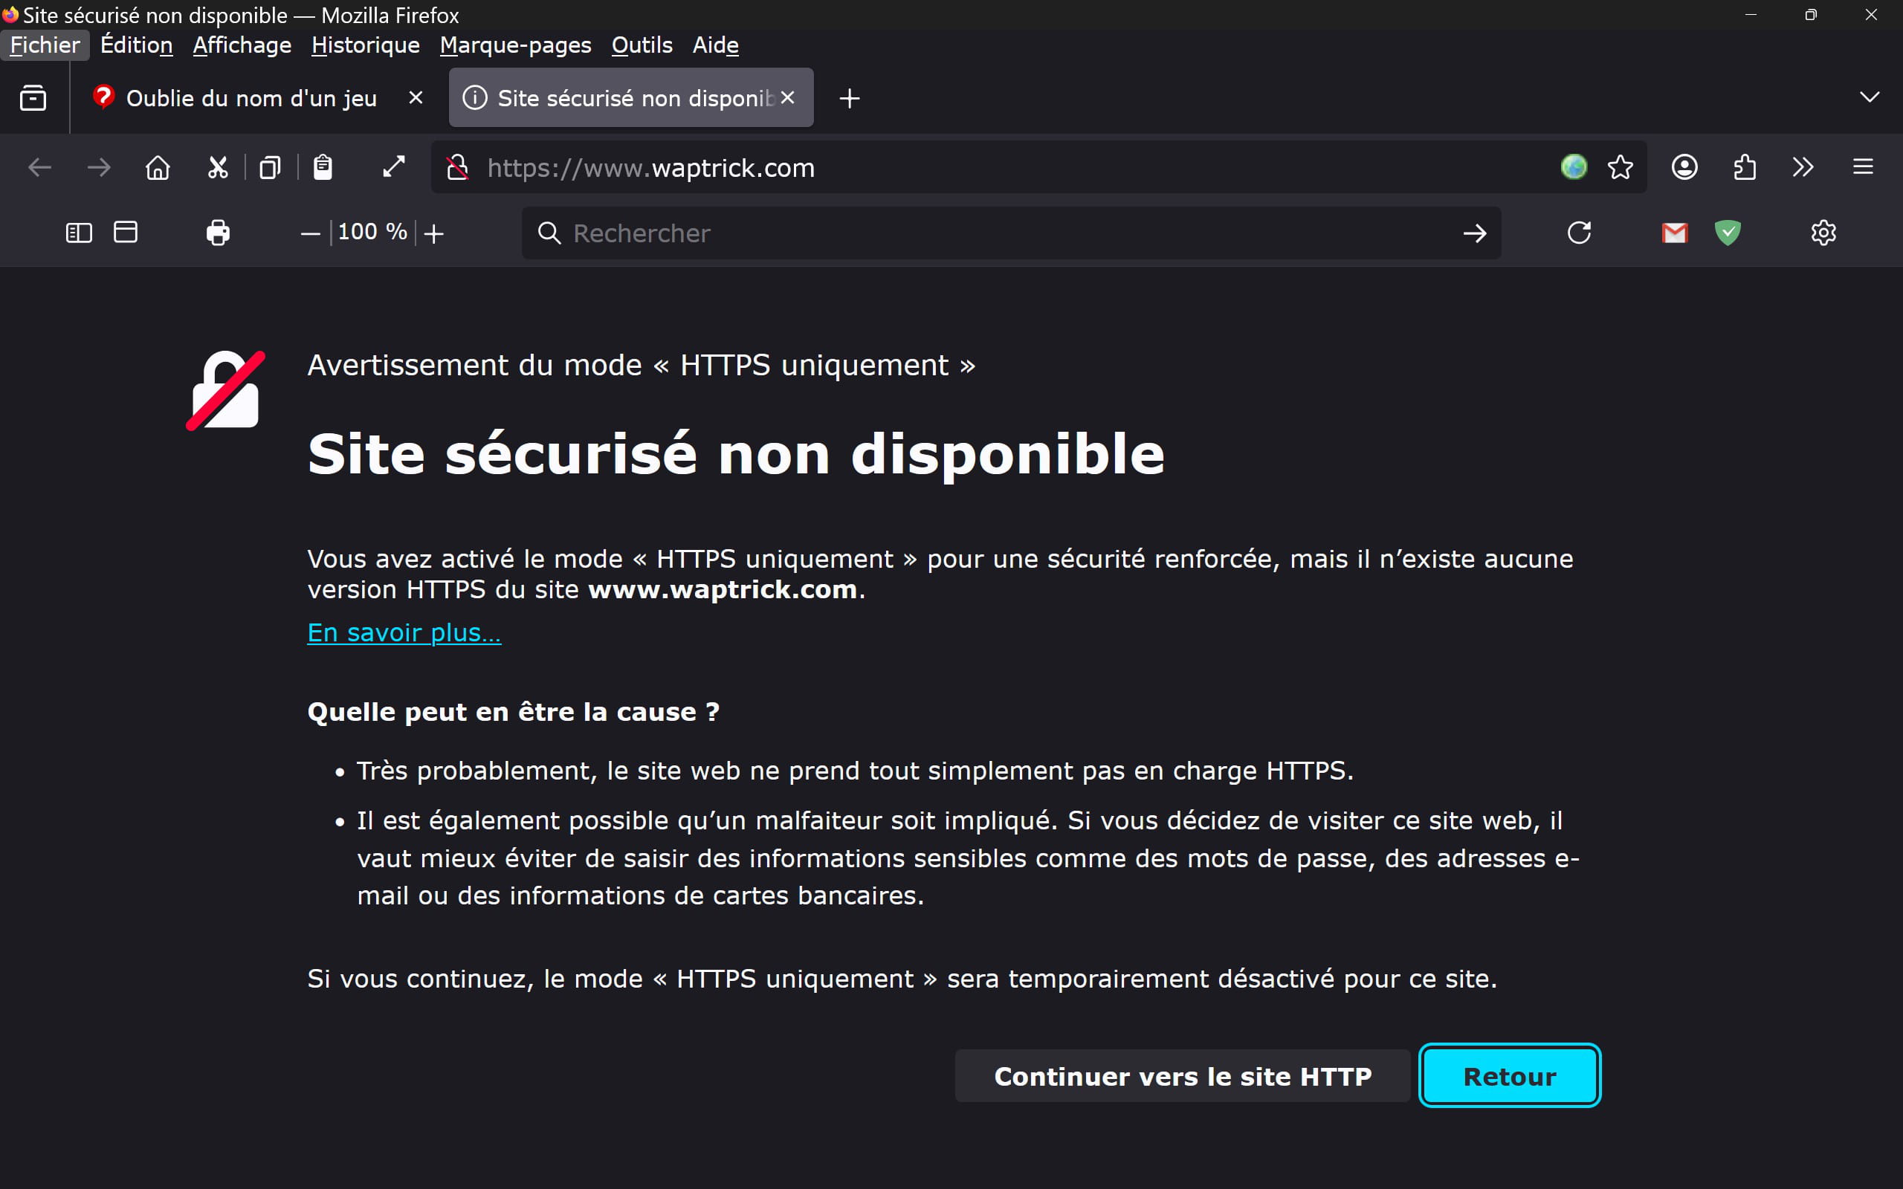Screen dimensions: 1903x1189
Task: Close the Site sécurisé non disponible tab
Action: pyautogui.click(x=787, y=97)
